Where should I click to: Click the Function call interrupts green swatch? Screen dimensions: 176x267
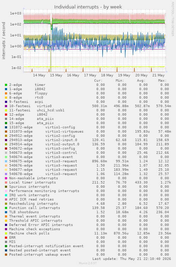(6, 208)
